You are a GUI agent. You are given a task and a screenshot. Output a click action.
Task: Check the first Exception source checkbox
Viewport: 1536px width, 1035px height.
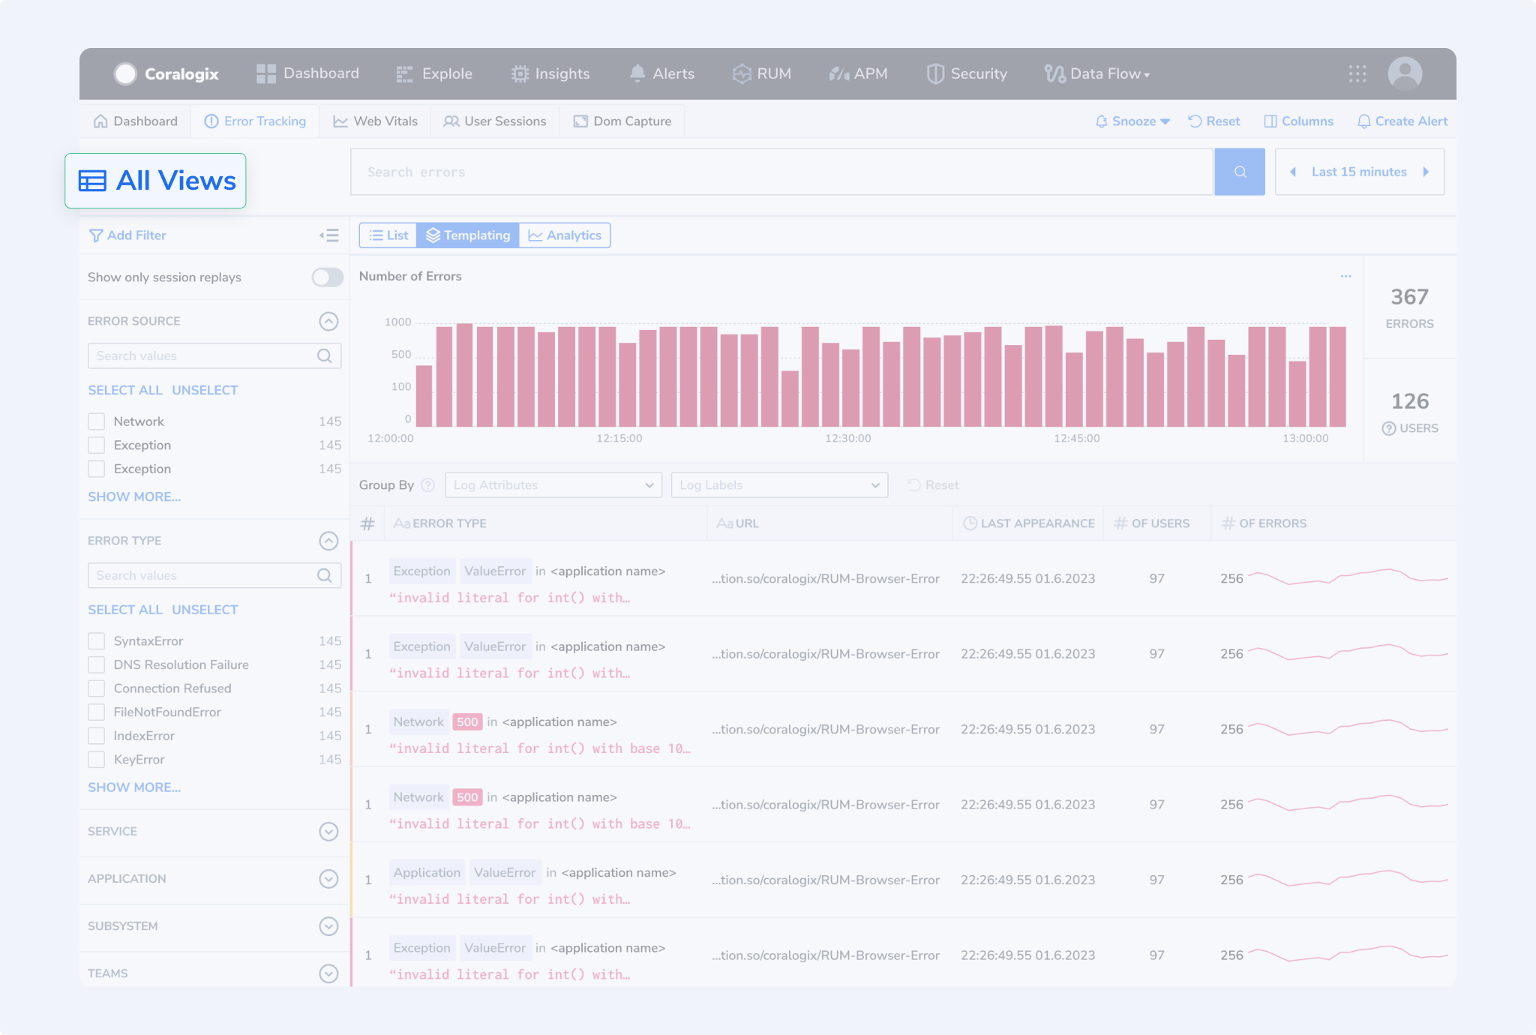96,445
